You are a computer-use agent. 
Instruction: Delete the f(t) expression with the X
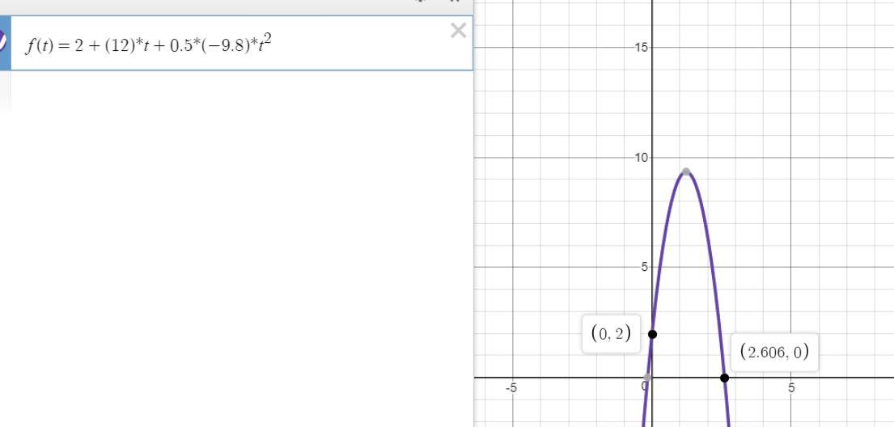[x=459, y=31]
